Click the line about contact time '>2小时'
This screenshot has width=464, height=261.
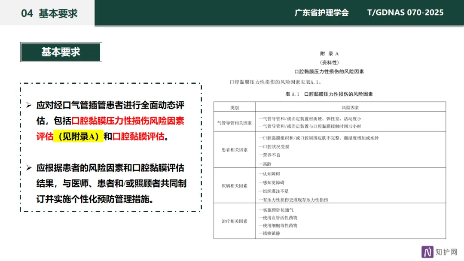310,126
